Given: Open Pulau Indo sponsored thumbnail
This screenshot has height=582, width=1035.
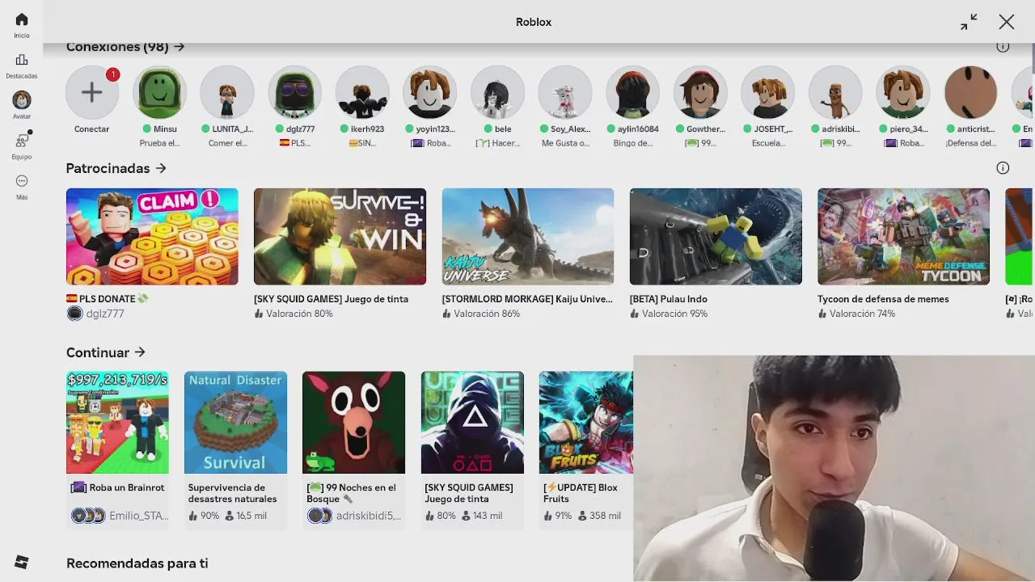Looking at the screenshot, I should 716,237.
